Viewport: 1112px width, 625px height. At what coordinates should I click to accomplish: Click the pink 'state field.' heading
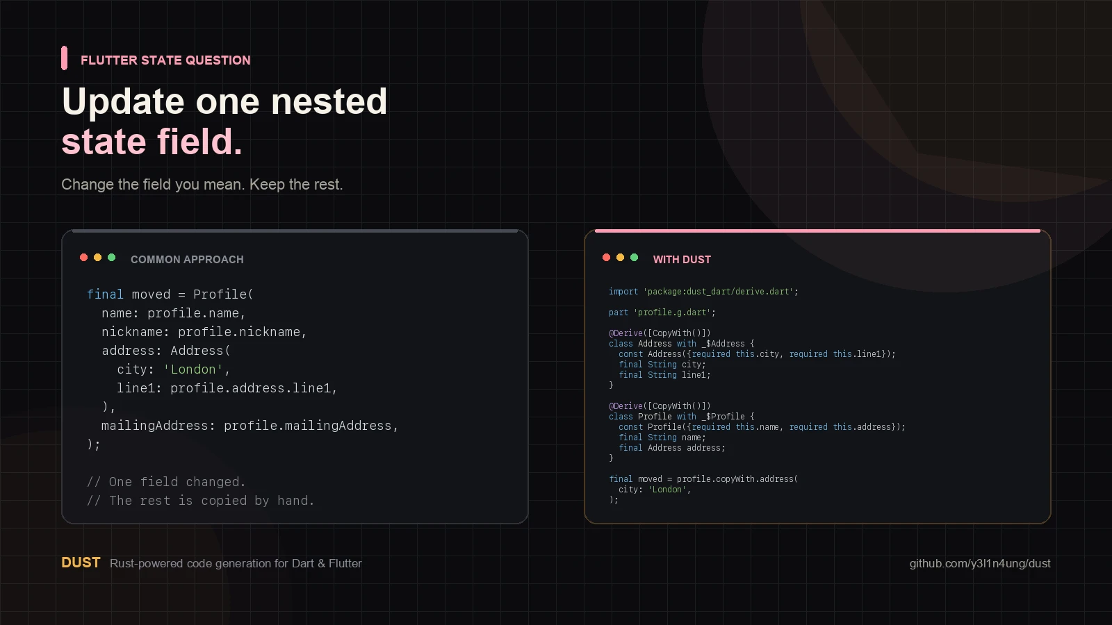pyautogui.click(x=152, y=142)
